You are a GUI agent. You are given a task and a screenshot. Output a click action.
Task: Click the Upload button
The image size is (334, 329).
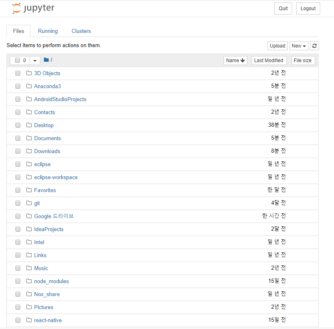click(x=278, y=46)
